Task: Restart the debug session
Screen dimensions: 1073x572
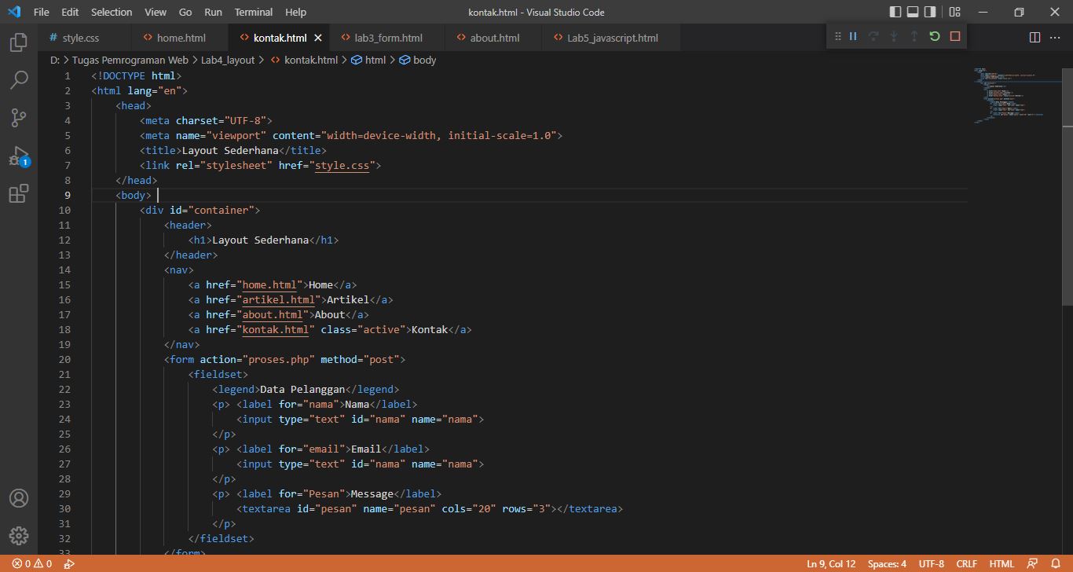Action: pos(934,36)
